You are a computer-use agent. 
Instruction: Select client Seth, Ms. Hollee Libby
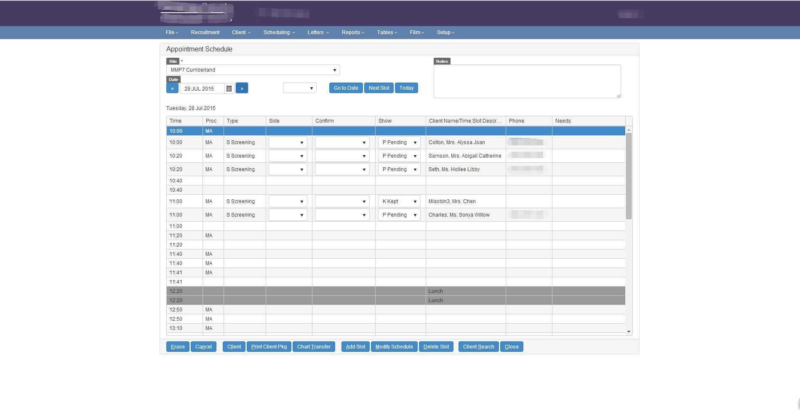click(x=454, y=169)
